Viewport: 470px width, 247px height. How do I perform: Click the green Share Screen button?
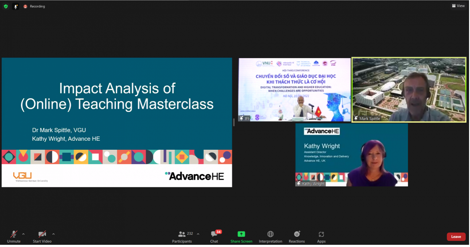(x=241, y=237)
